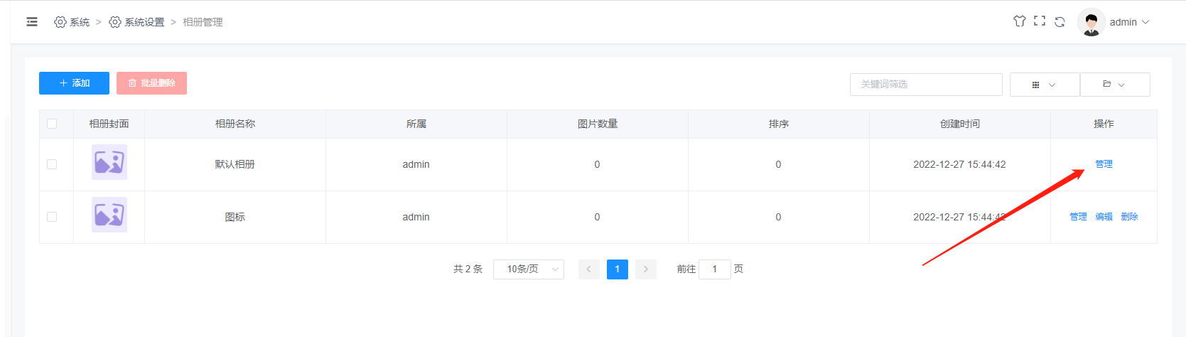Open the folder icon dropdown
The height and width of the screenshot is (337, 1186).
[1115, 85]
